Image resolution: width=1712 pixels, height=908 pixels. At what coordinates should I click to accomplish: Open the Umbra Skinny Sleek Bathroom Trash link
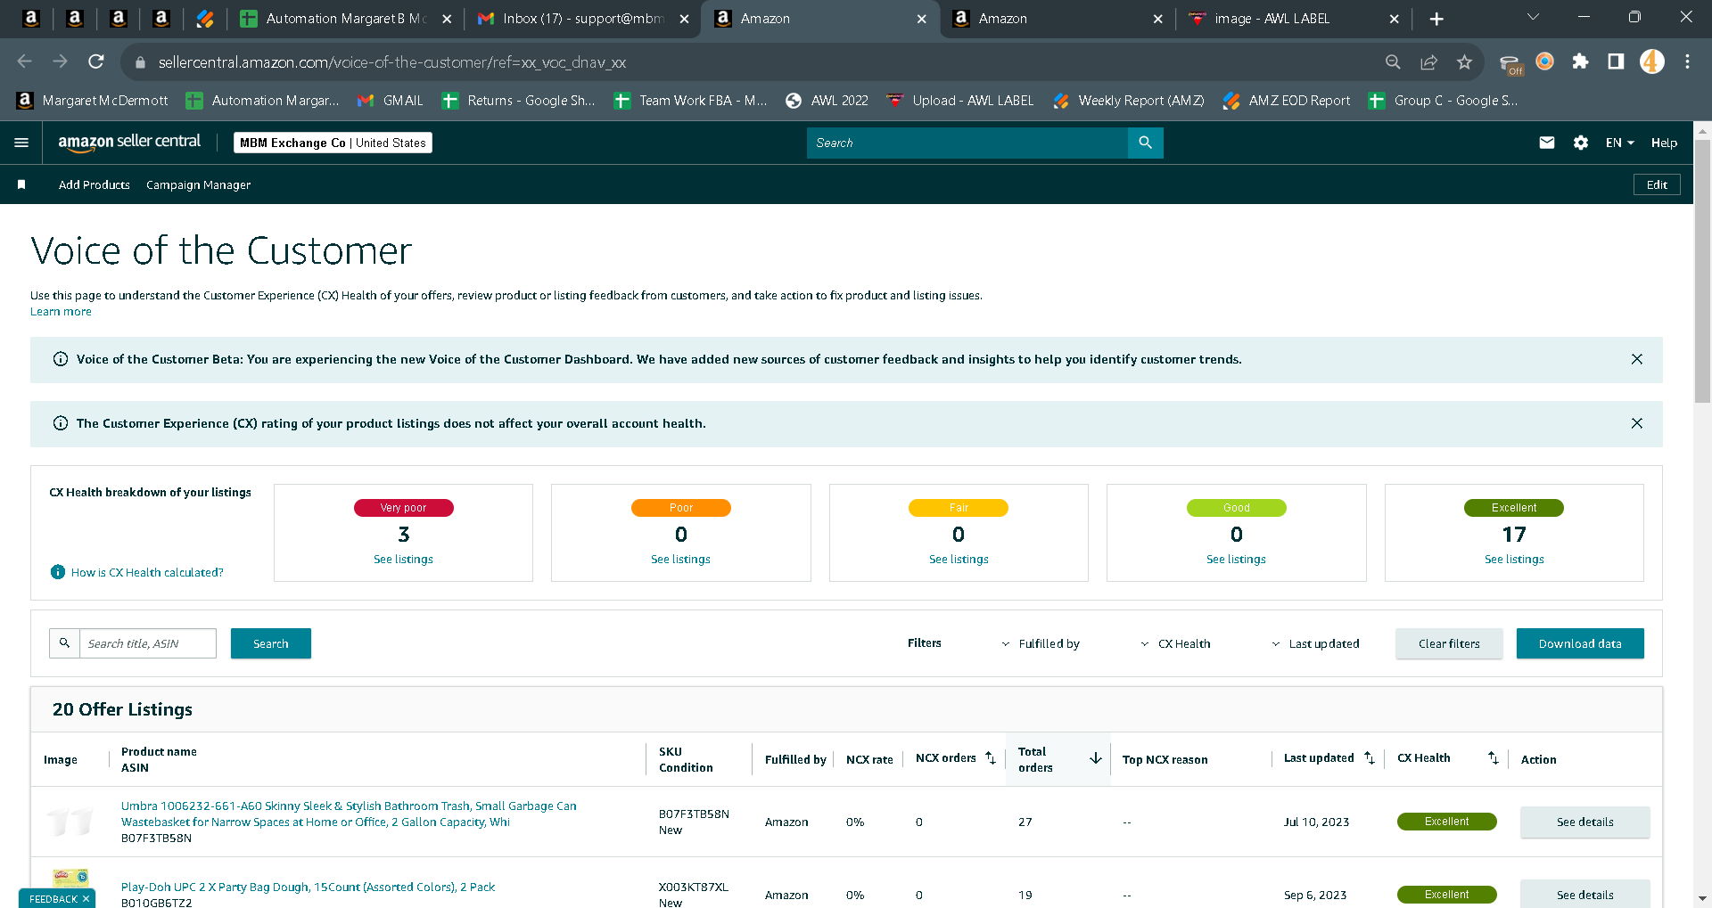click(x=349, y=814)
